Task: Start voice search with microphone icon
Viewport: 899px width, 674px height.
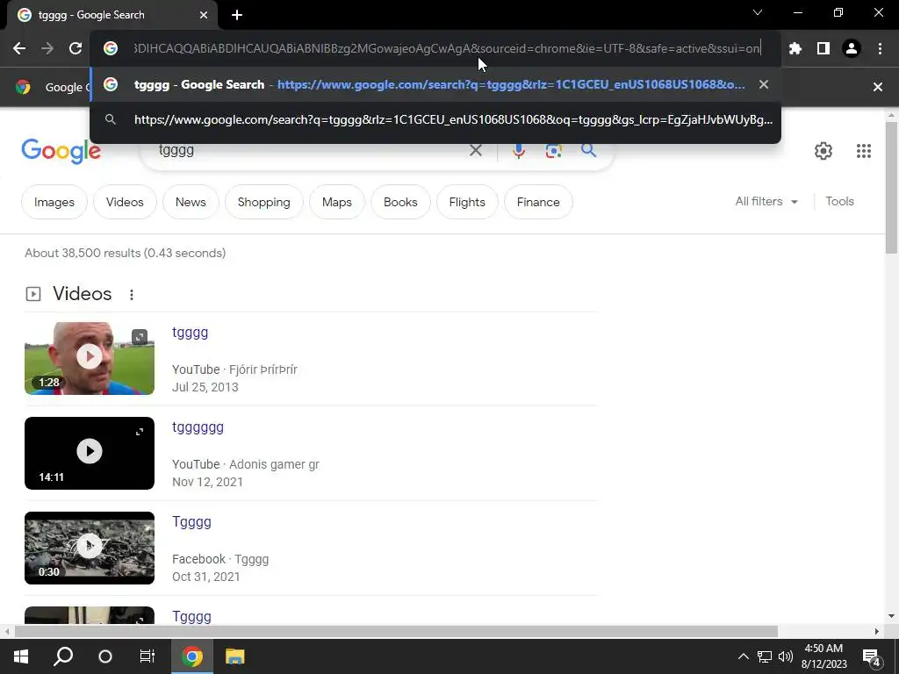Action: [x=518, y=150]
